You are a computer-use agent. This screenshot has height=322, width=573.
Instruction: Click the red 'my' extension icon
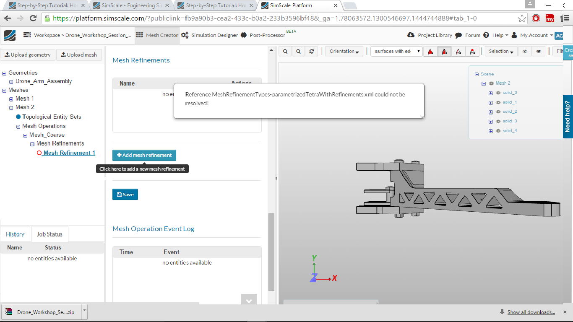click(x=550, y=18)
